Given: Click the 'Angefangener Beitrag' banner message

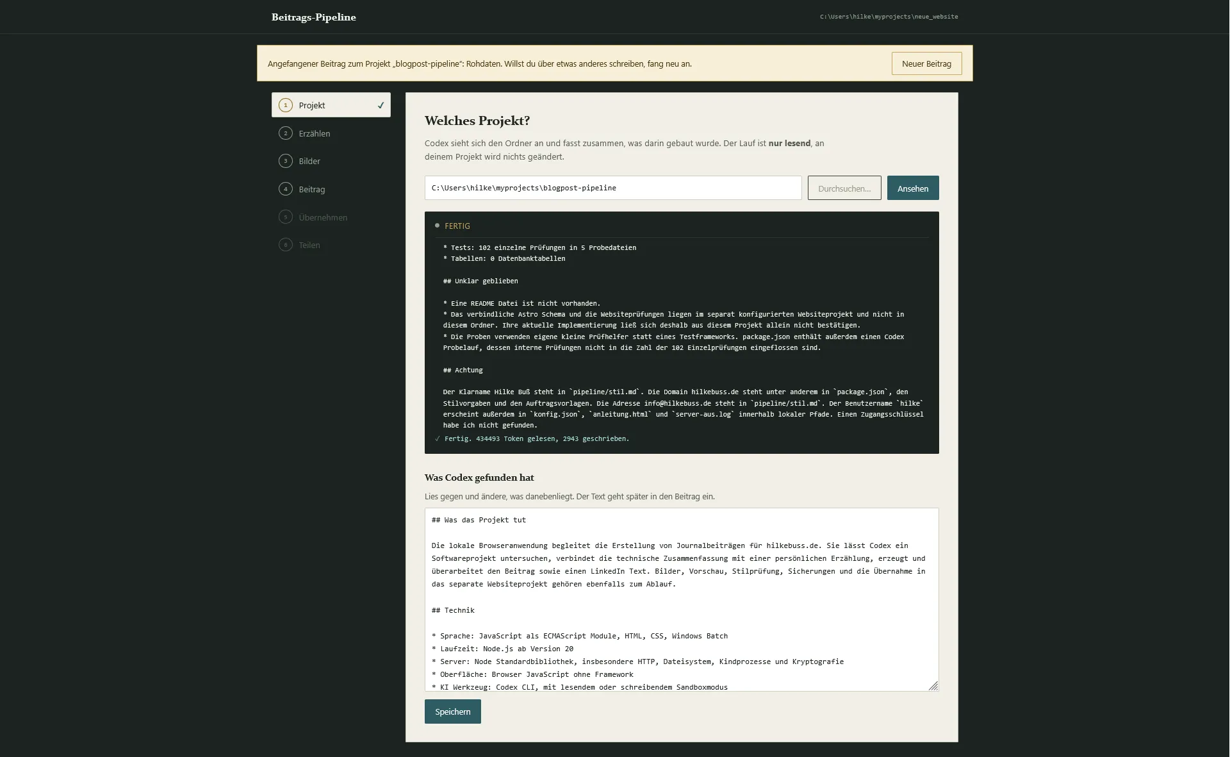Looking at the screenshot, I should 480,63.
